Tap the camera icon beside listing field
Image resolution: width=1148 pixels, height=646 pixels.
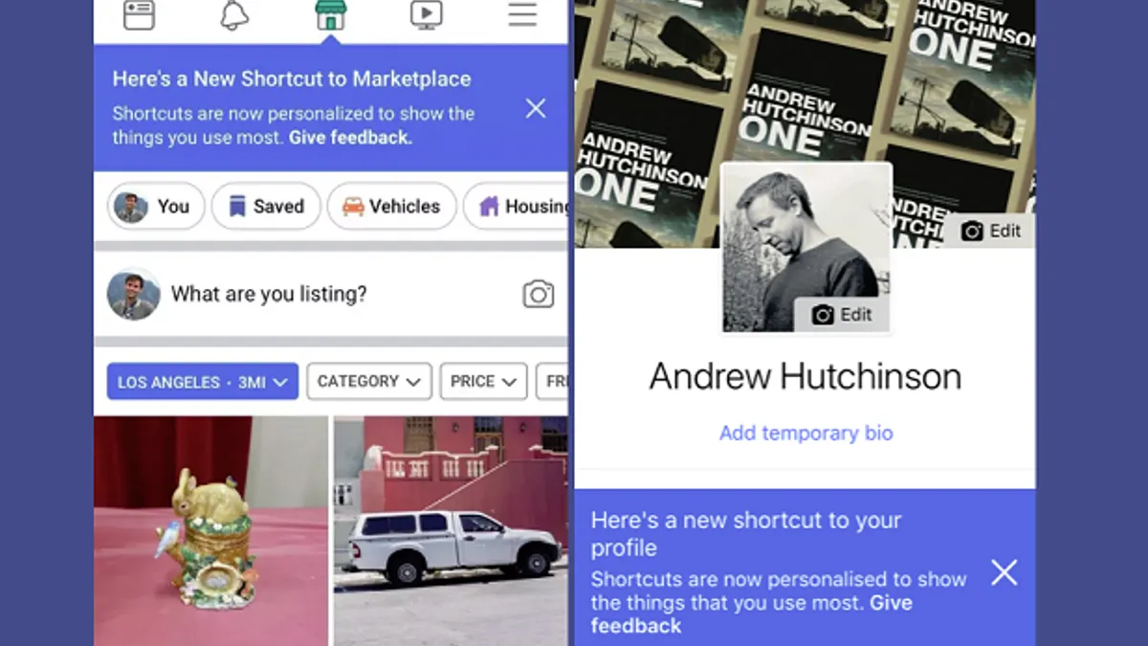click(x=539, y=294)
